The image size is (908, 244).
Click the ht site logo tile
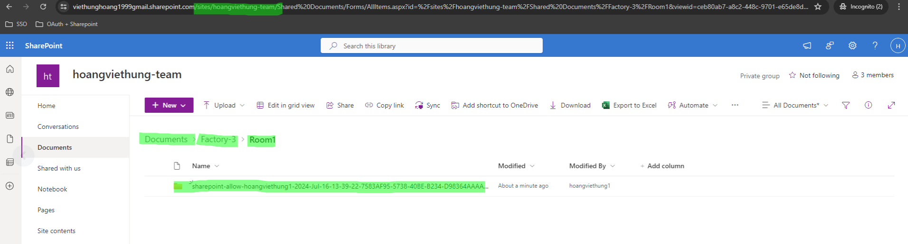point(48,76)
